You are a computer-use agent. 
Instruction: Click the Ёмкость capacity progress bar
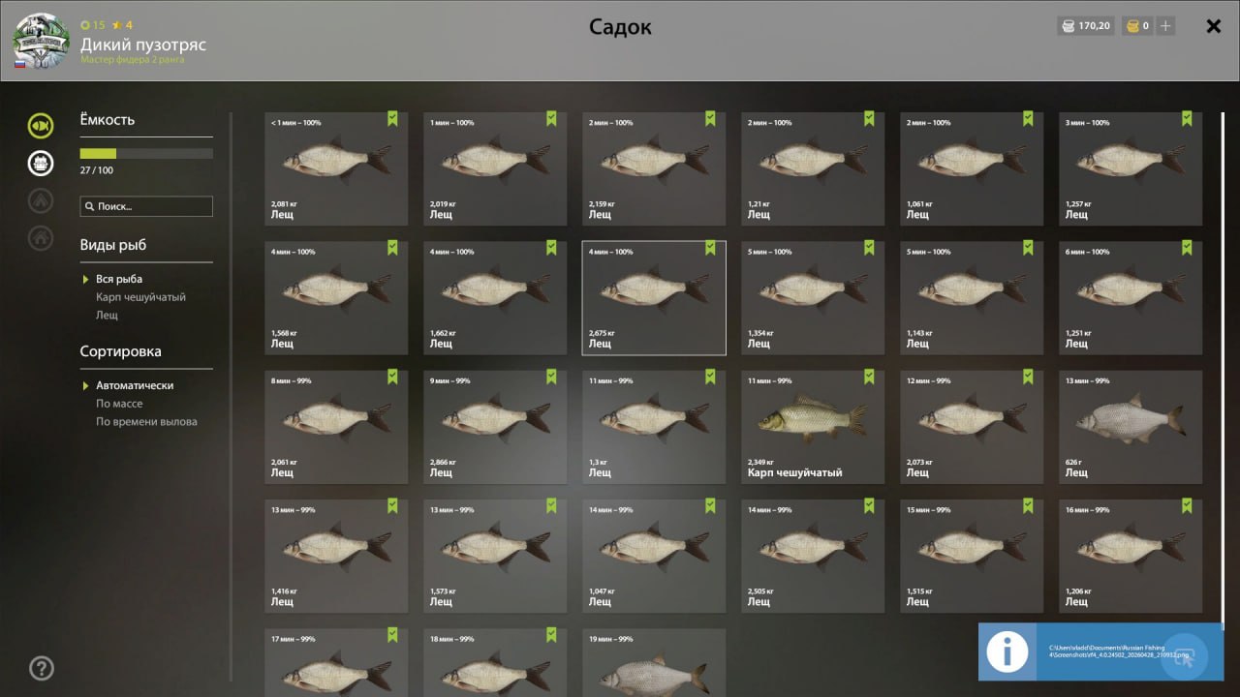(146, 153)
